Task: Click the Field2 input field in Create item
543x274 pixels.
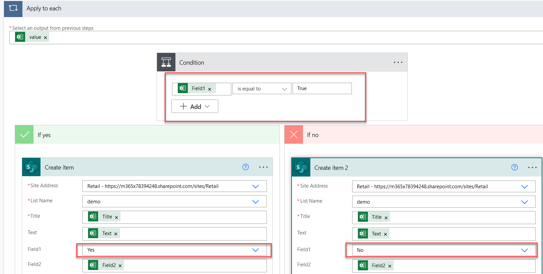Action: point(174,265)
